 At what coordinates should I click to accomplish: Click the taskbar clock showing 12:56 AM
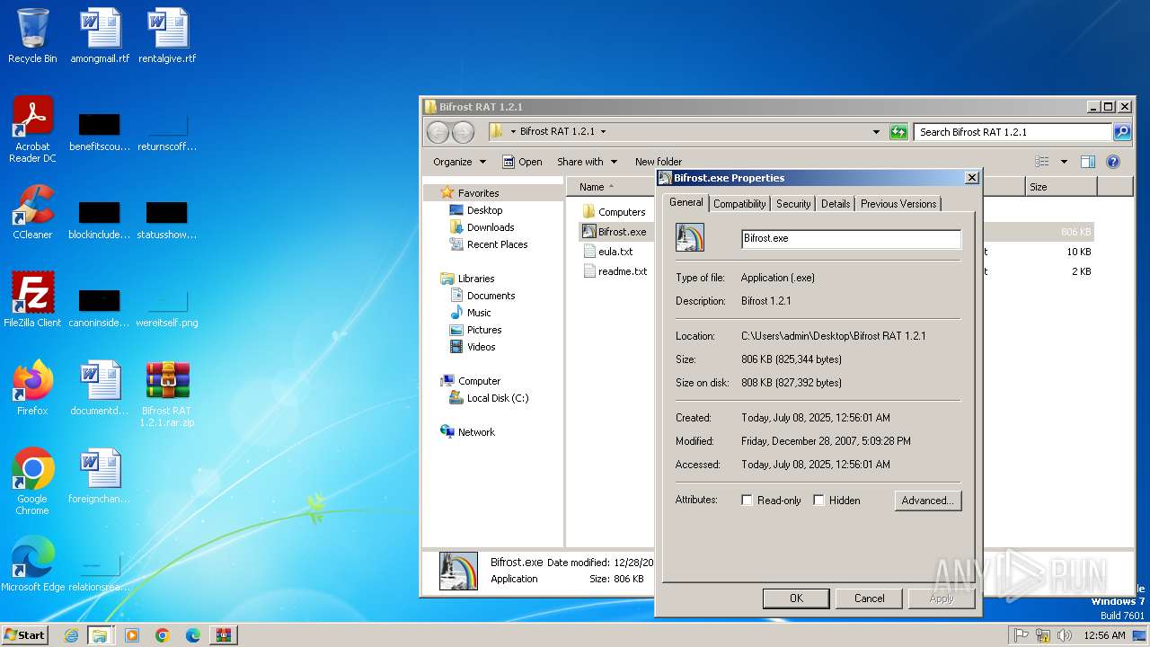click(1104, 635)
